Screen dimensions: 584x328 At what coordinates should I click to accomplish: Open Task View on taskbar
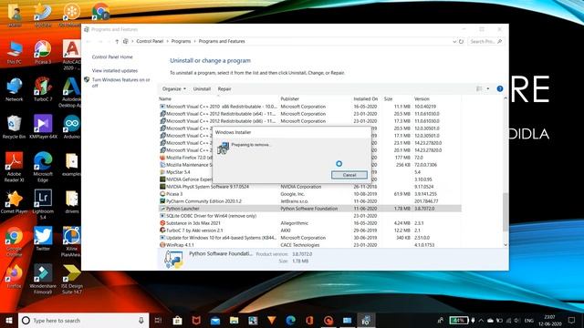coord(158,320)
